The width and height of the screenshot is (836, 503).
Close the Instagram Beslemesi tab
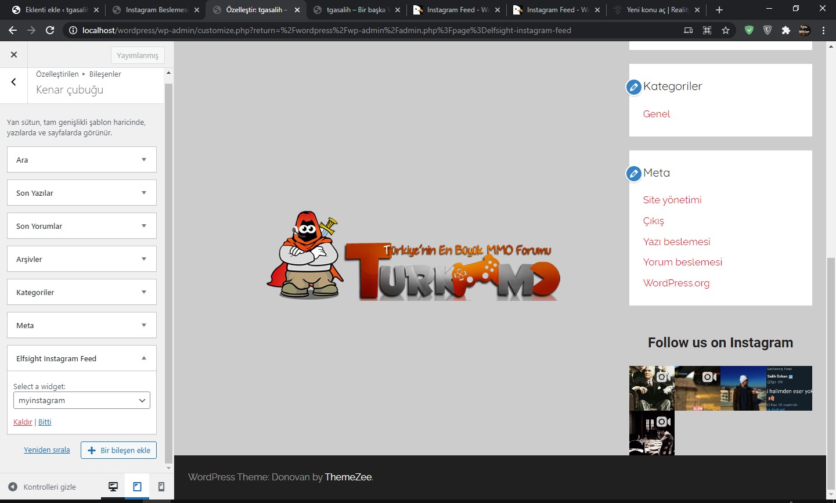click(x=197, y=10)
